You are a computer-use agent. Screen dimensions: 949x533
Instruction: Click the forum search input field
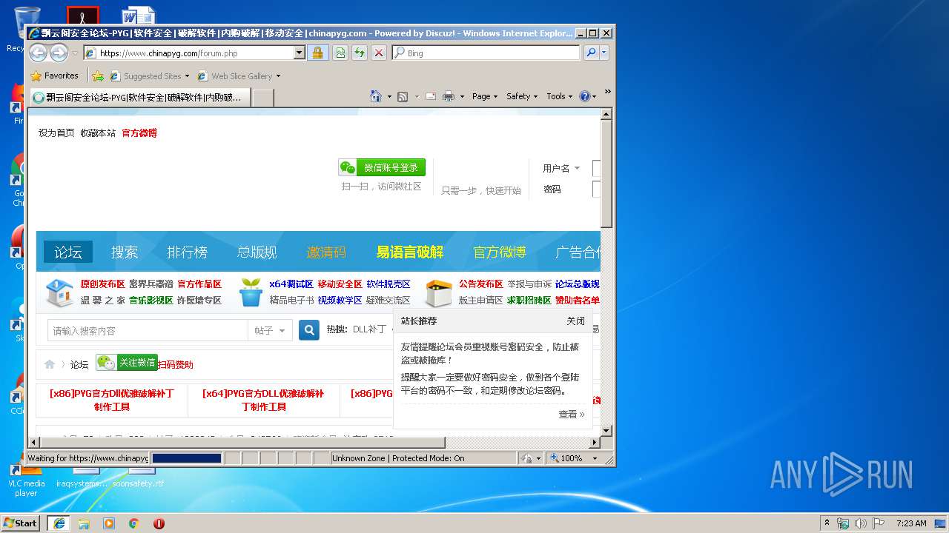click(148, 330)
